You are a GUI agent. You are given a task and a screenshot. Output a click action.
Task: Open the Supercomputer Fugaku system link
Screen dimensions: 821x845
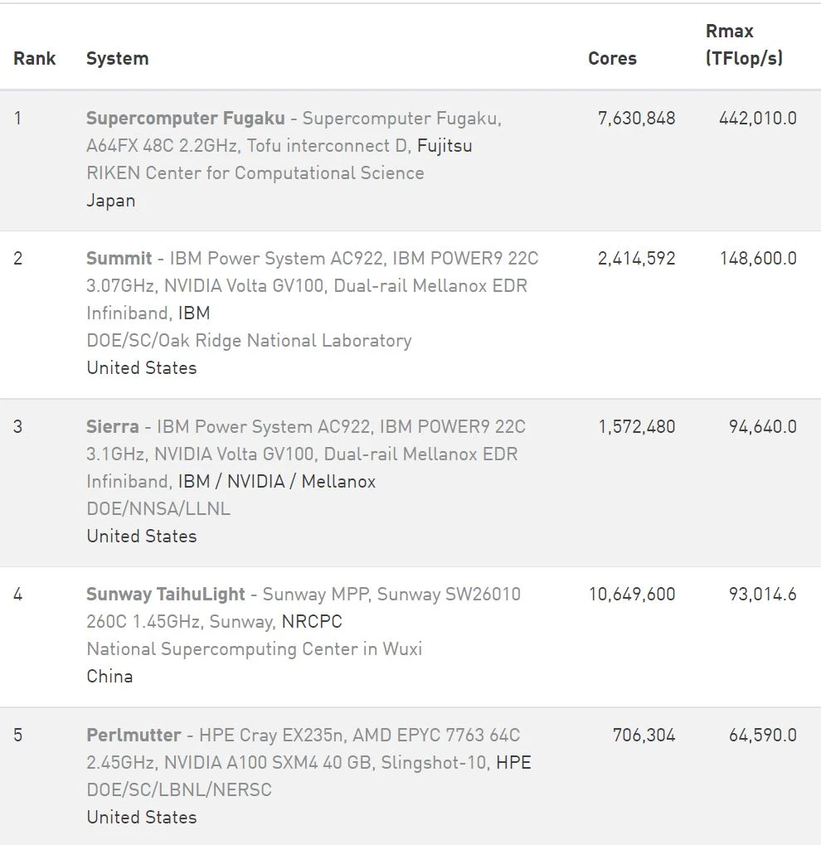[185, 119]
